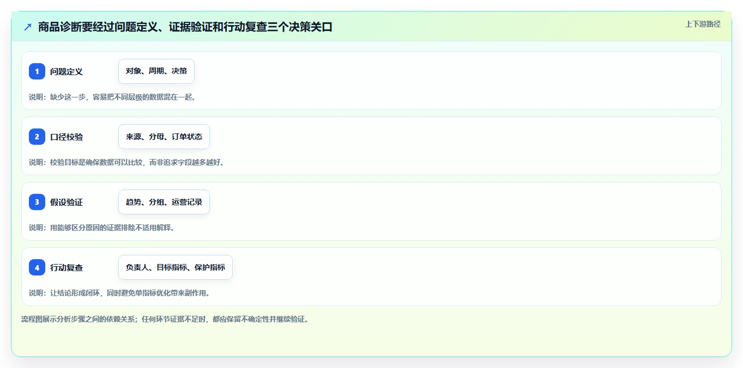
Task: Click the note about 让结论形成闭环
Action: point(119,293)
